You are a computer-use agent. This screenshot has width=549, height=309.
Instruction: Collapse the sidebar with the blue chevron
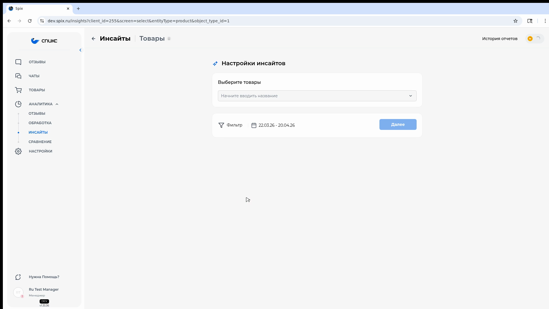80,50
